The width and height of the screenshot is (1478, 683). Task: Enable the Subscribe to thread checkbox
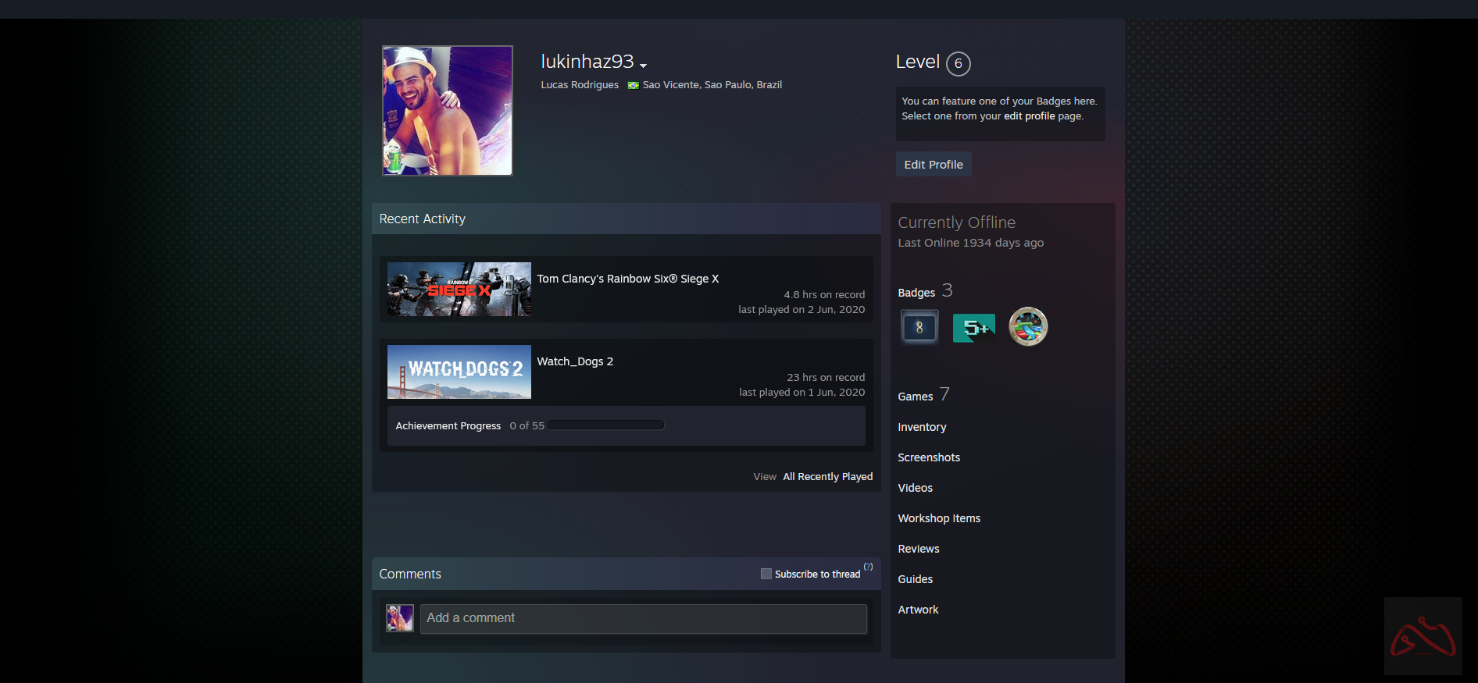click(x=766, y=574)
